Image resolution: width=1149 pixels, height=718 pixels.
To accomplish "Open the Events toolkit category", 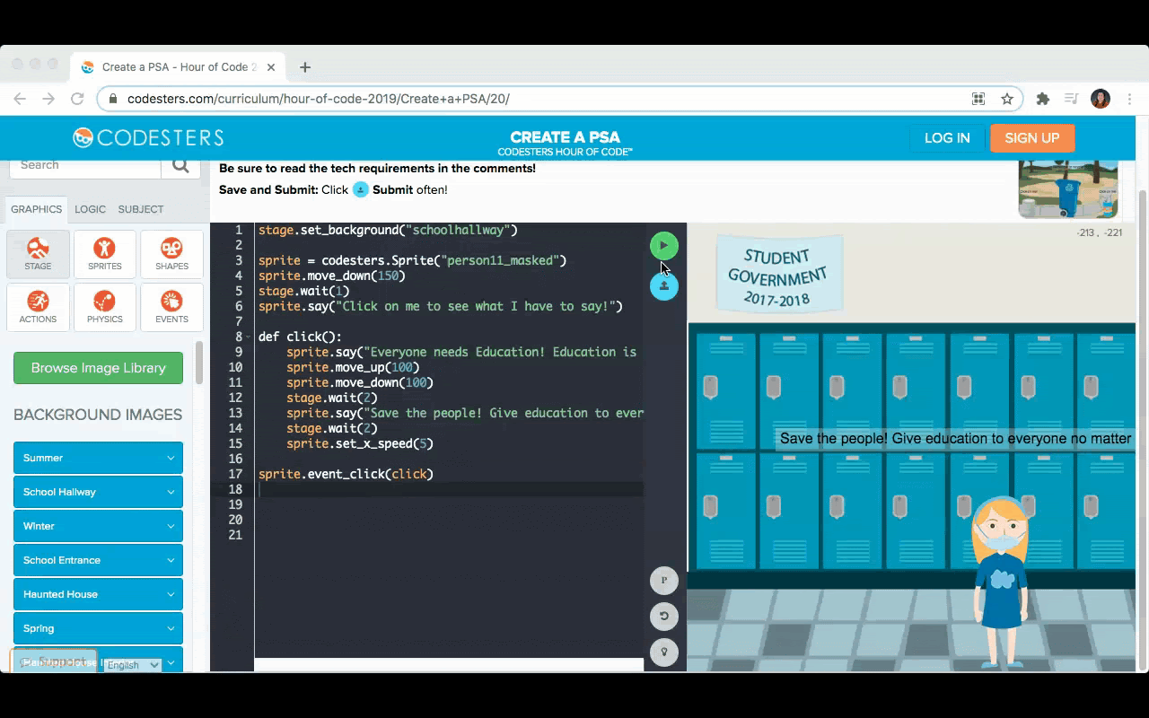I will tap(171, 307).
